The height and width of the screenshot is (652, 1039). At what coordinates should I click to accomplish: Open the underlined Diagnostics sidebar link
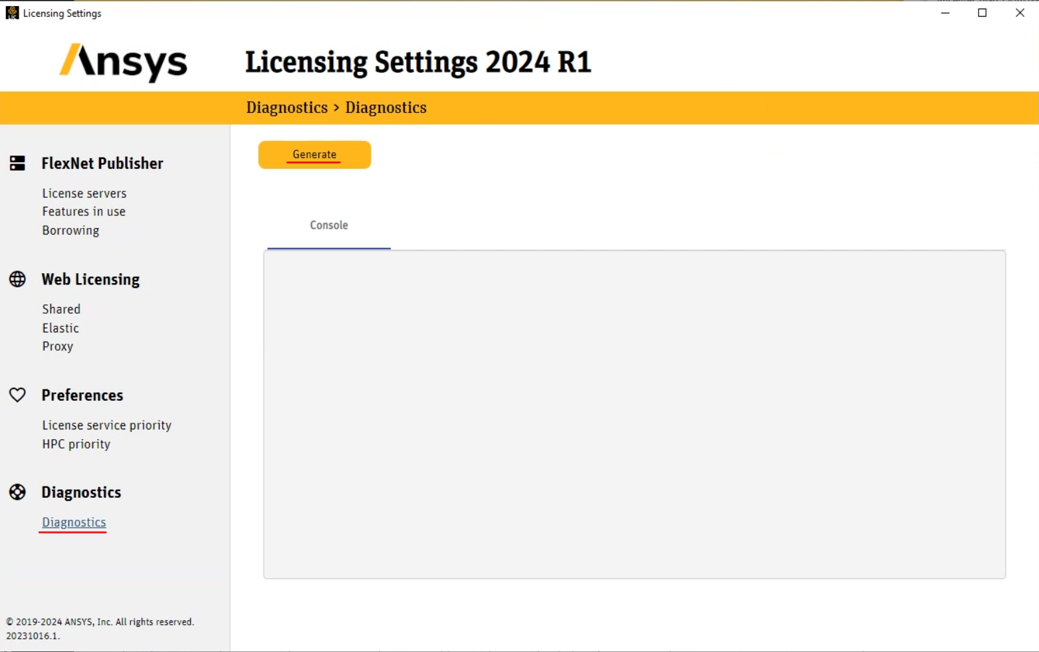[x=73, y=522]
